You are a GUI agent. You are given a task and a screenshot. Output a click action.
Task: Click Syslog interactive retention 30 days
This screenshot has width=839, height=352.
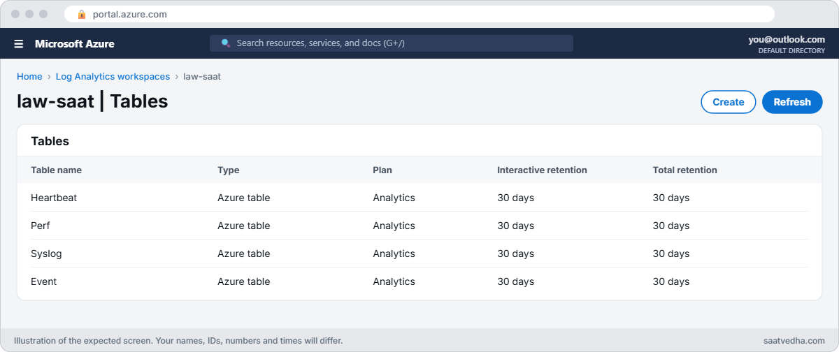click(x=516, y=254)
